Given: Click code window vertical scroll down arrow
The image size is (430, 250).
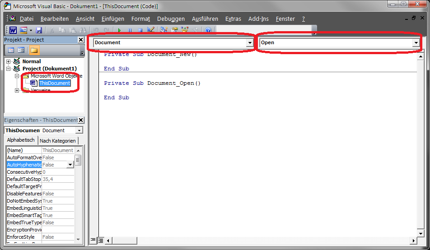Looking at the screenshot, I should [x=421, y=234].
